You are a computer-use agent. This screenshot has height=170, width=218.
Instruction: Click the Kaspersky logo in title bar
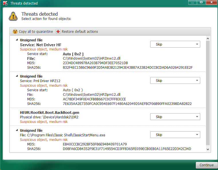5,3
